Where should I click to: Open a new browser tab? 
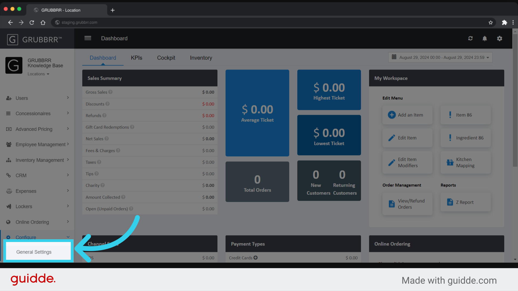click(113, 10)
